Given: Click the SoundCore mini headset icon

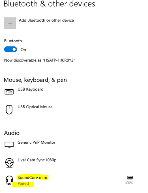Looking at the screenshot, I should click(9, 180).
